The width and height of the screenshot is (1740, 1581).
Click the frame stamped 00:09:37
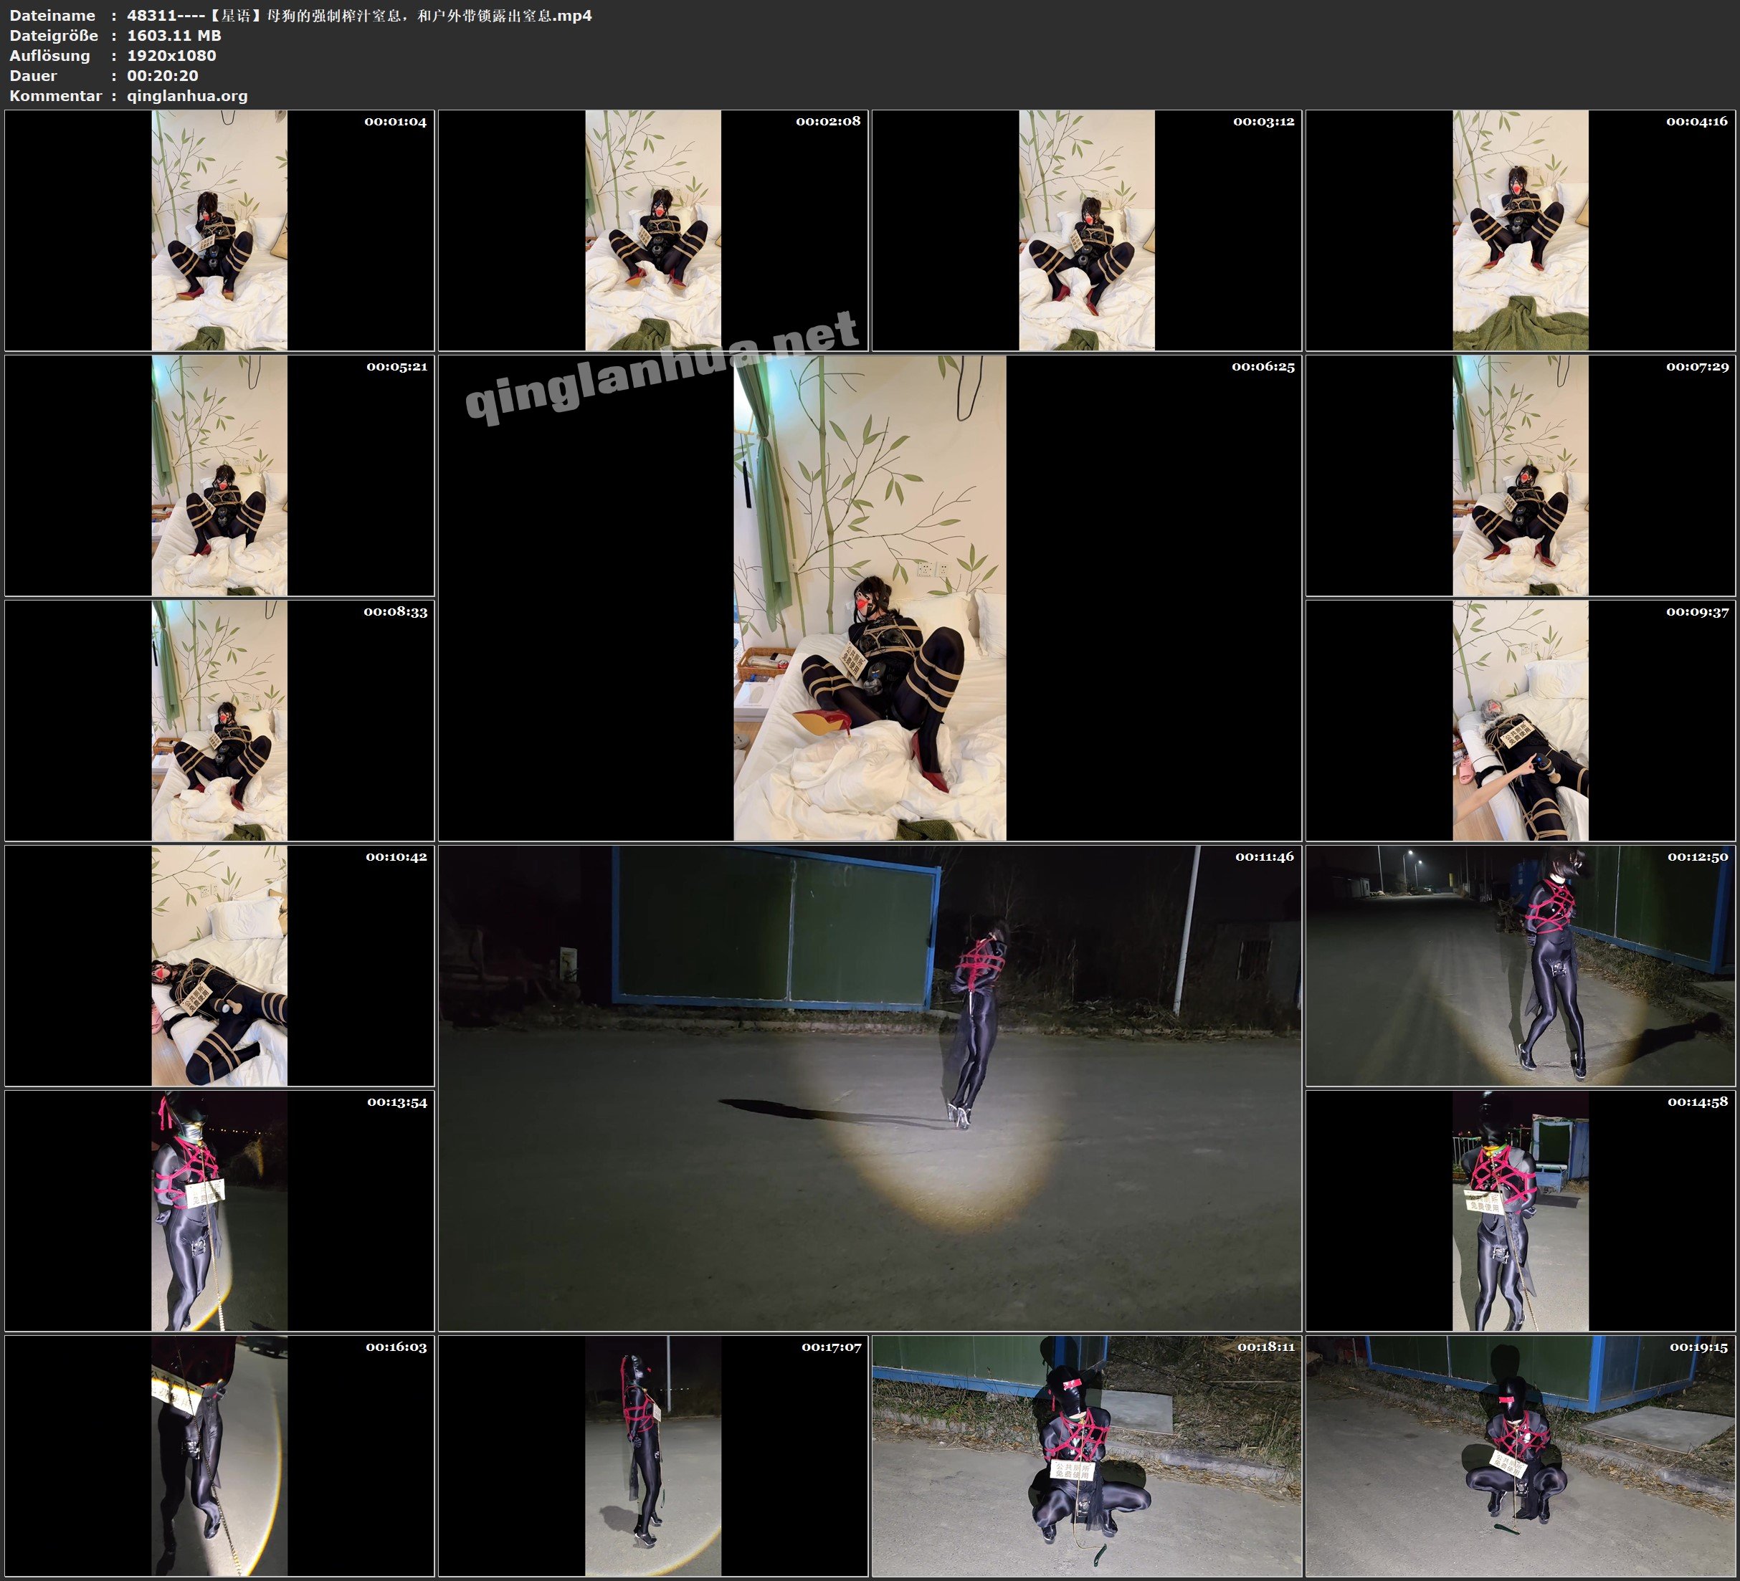point(1520,720)
